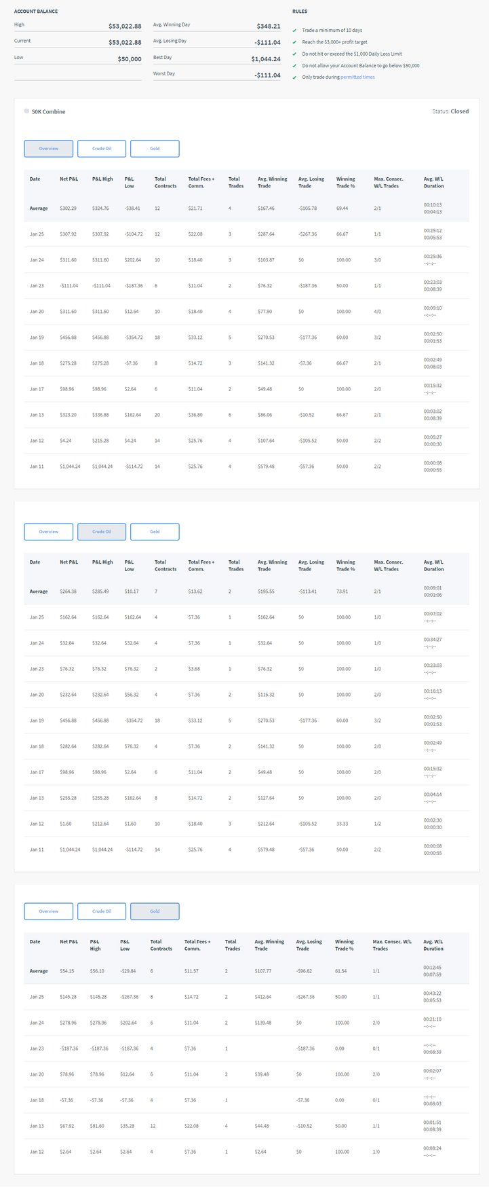
Task: Select the Crude Oil tab in the first panel
Action: pos(102,149)
